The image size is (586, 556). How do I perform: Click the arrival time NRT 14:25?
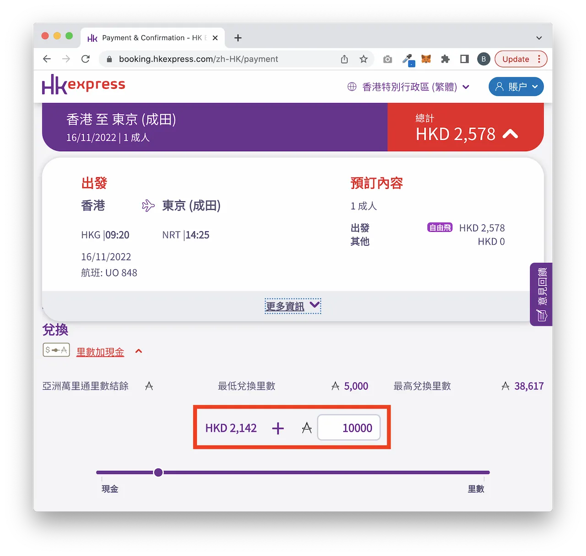[x=185, y=235]
